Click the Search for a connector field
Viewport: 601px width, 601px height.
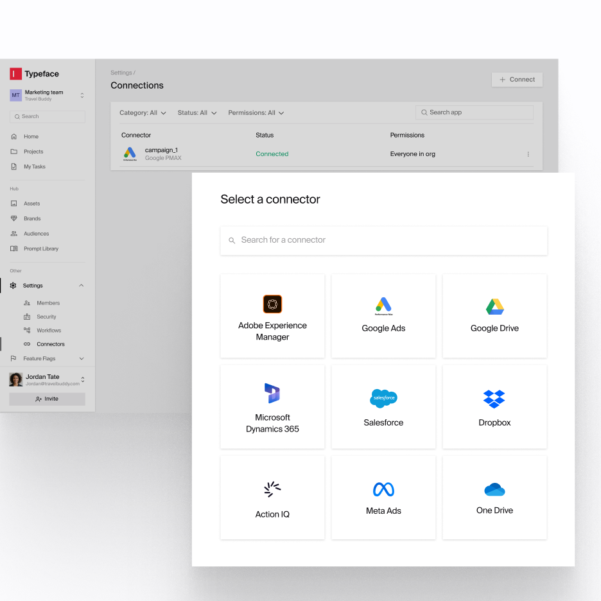[x=384, y=240]
